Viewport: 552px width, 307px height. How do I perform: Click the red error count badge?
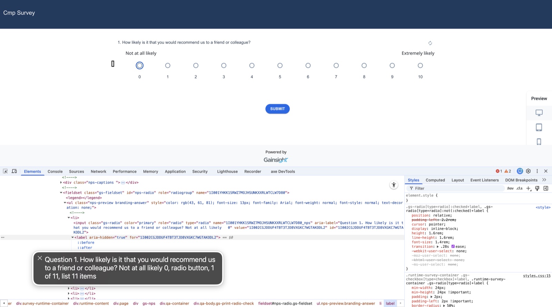pyautogui.click(x=499, y=171)
